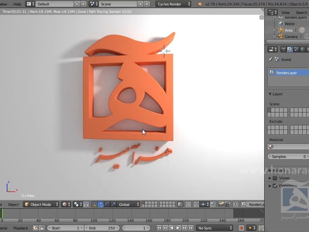309x232 pixels.
Task: Open the scene browse icon in the header
Action: (x=94, y=4)
